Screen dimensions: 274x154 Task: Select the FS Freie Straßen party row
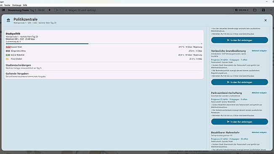104,59
